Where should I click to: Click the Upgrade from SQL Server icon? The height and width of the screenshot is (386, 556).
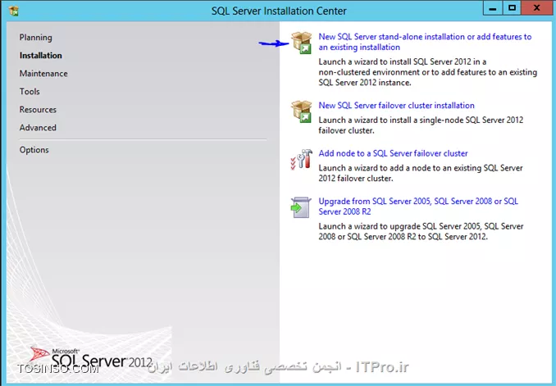301,207
